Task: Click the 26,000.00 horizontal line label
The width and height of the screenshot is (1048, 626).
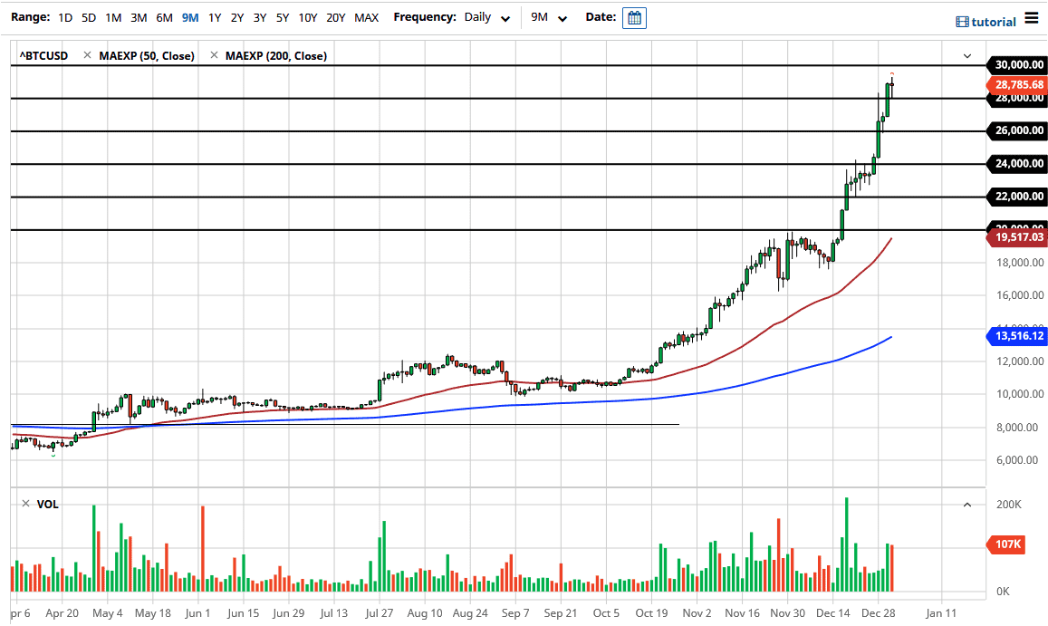Action: point(1016,130)
